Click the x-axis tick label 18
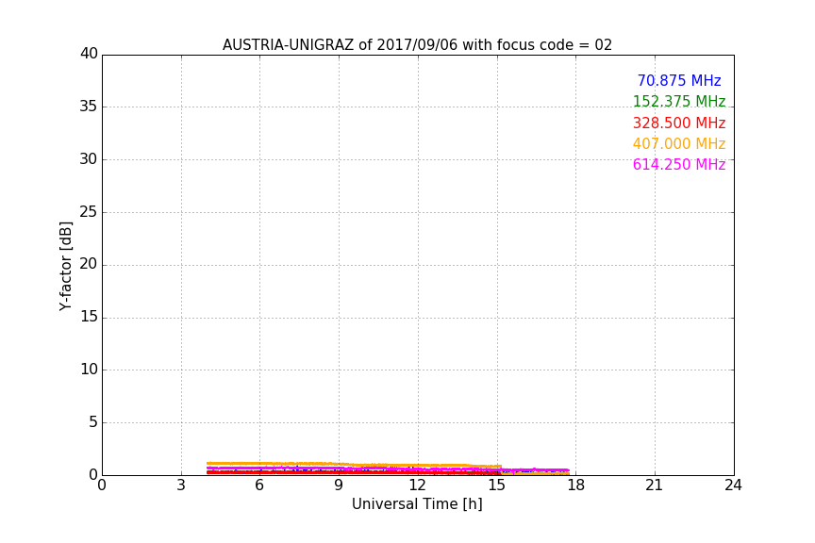This screenshot has width=815, height=543. (575, 485)
